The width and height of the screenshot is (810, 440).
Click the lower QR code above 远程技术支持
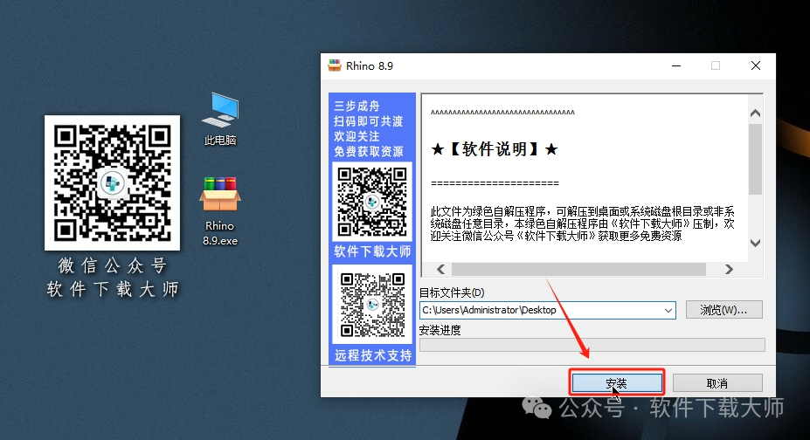point(372,305)
